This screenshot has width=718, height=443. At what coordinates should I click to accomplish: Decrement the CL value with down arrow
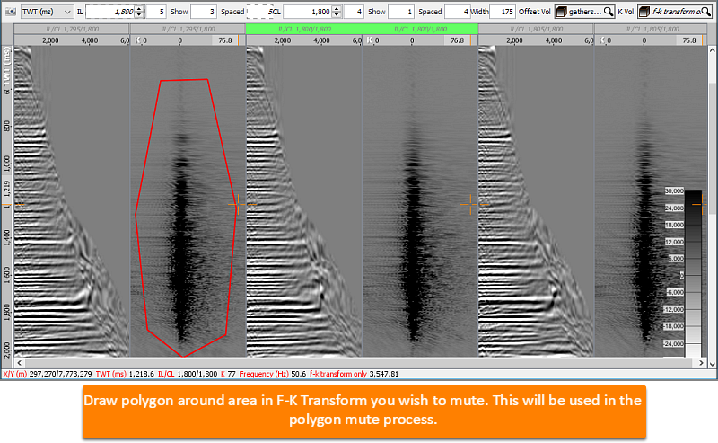click(337, 14)
